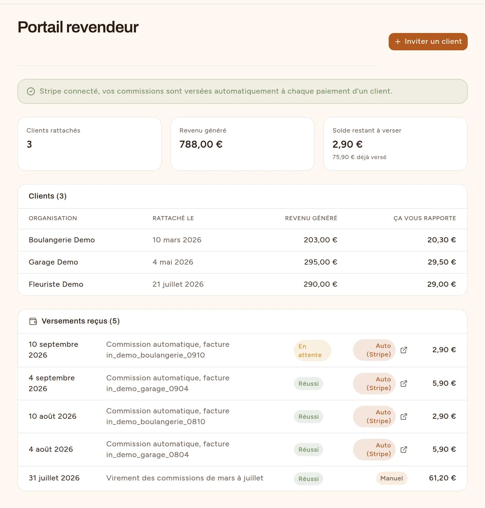Click the En attente status badge

point(312,350)
